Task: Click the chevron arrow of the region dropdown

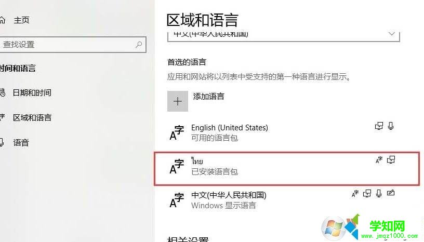Action: (391, 34)
